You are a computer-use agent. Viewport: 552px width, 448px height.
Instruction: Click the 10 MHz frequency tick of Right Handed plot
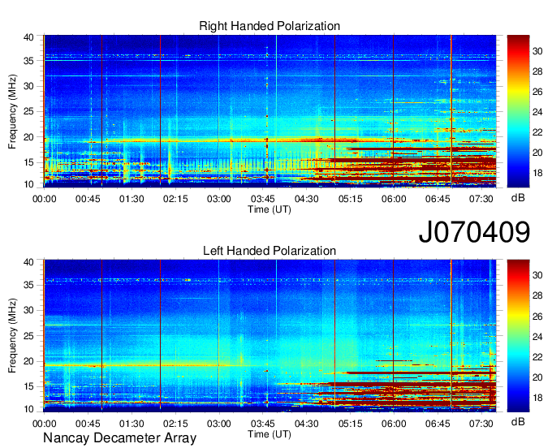(28, 184)
